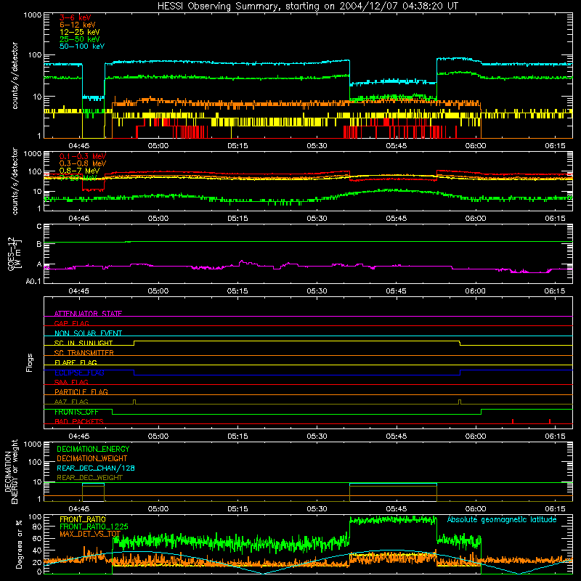Click the 25-50 keV legend label
The width and height of the screenshot is (581, 581).
80,39
